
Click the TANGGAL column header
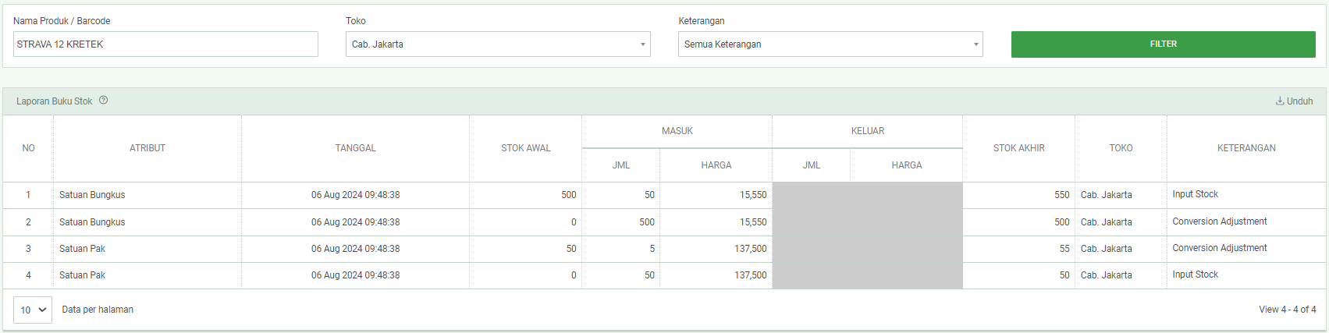coord(355,148)
